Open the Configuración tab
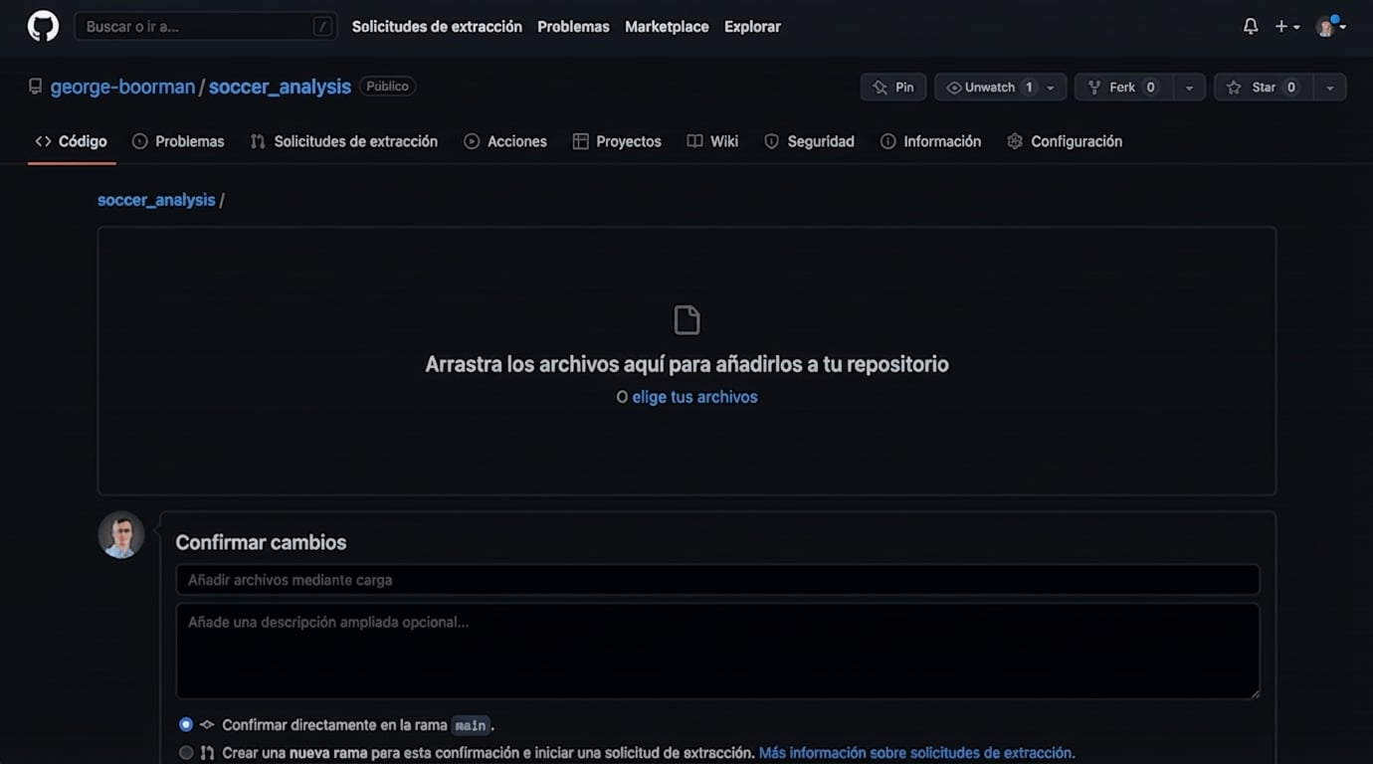The width and height of the screenshot is (1373, 764). 1065,141
